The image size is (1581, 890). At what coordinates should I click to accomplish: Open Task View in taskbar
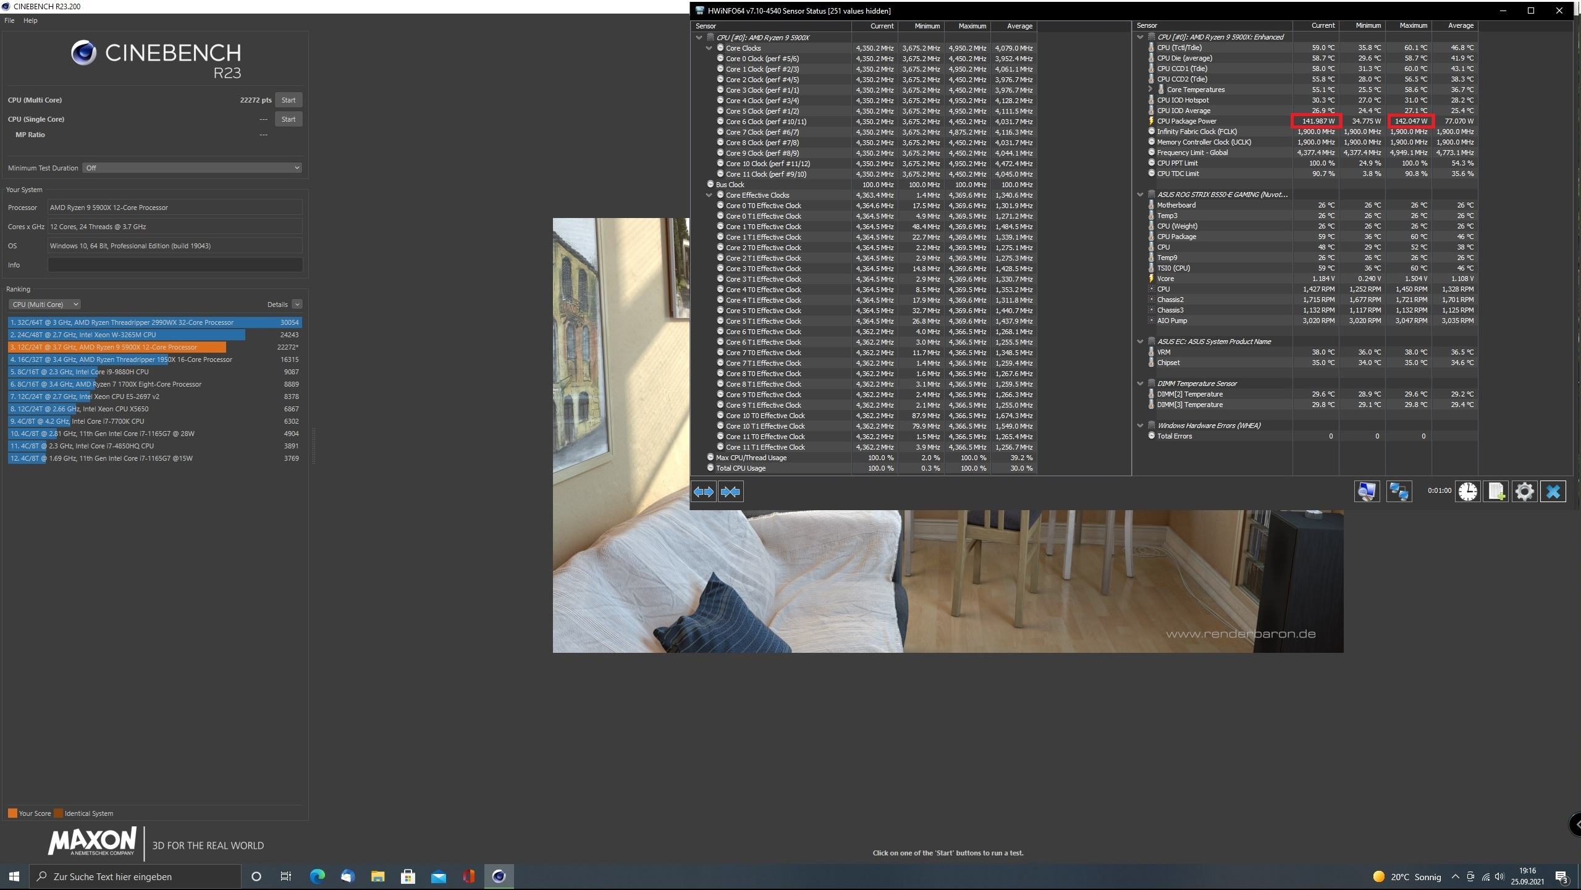click(285, 876)
